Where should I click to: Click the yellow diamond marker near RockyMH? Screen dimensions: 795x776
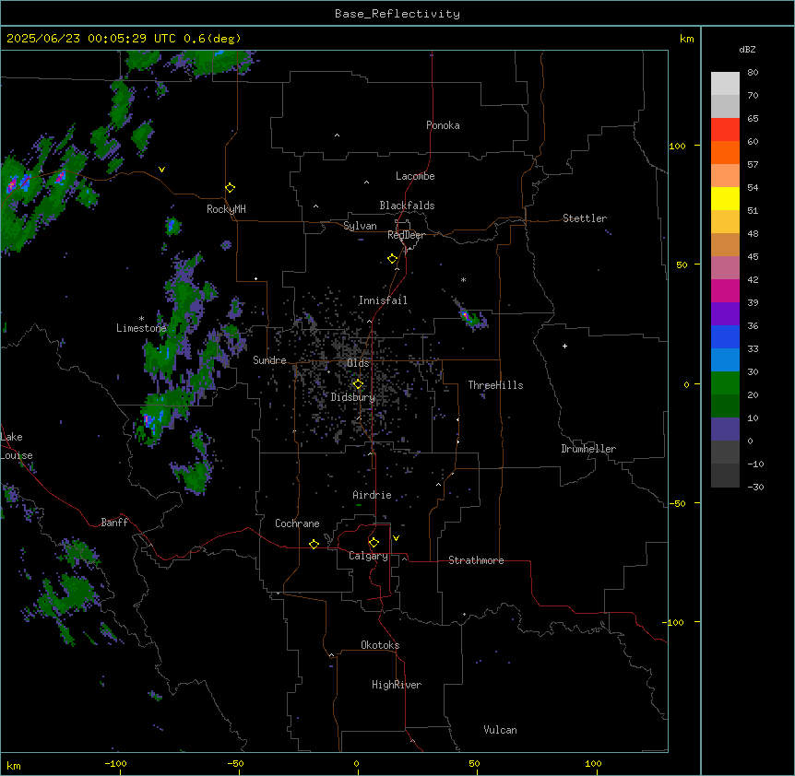[x=231, y=188]
